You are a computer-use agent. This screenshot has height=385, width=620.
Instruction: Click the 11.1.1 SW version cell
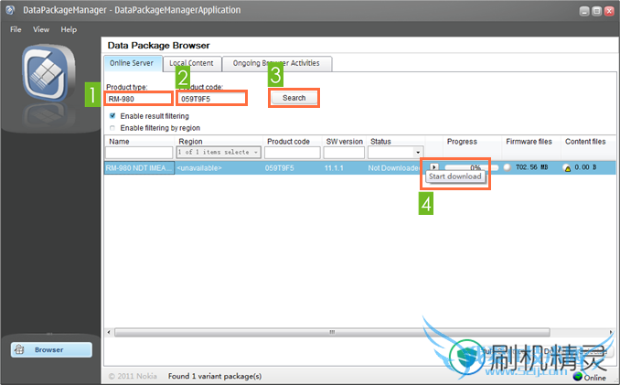[x=334, y=168]
